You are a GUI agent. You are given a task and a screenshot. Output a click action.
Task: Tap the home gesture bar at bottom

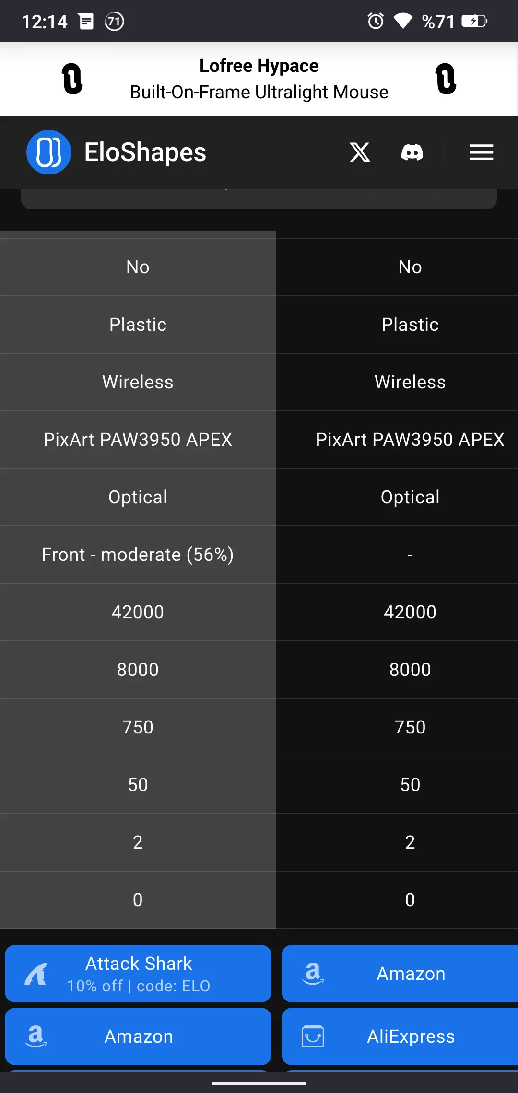tap(259, 1083)
